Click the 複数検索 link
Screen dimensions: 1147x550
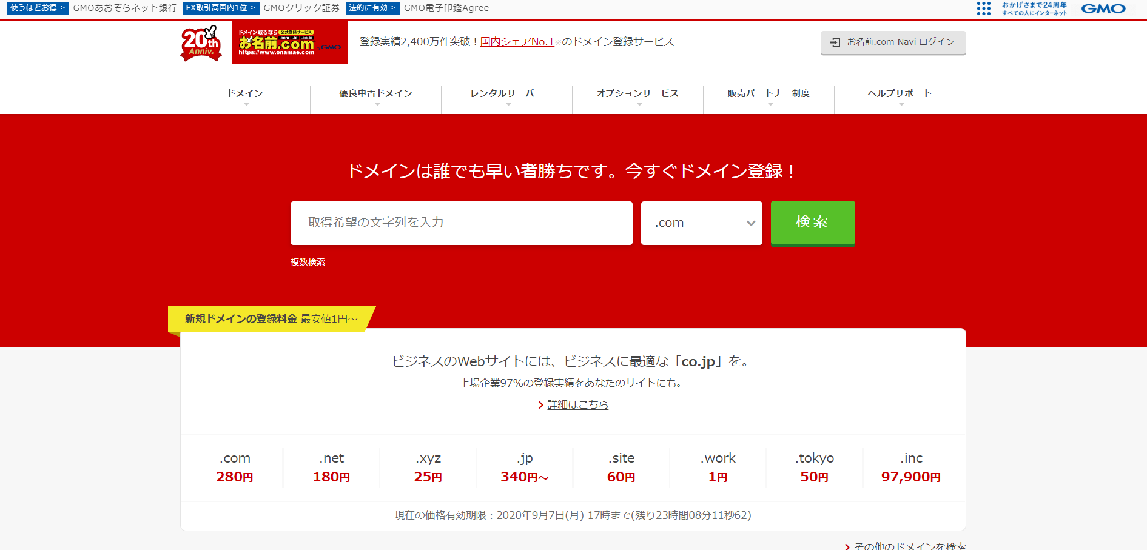click(308, 262)
